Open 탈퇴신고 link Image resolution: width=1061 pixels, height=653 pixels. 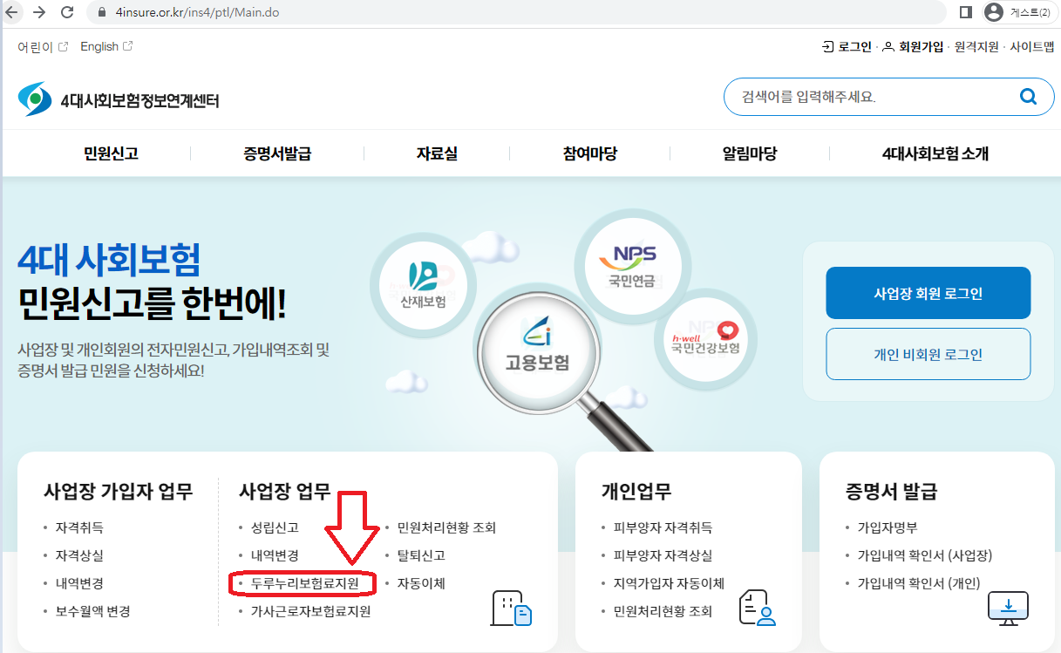pyautogui.click(x=421, y=555)
